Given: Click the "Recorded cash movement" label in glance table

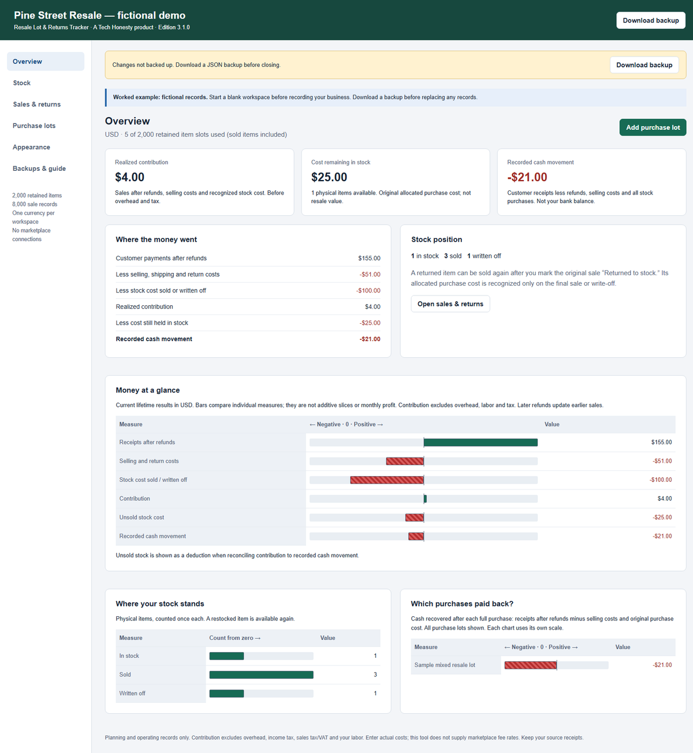Looking at the screenshot, I should tap(152, 537).
